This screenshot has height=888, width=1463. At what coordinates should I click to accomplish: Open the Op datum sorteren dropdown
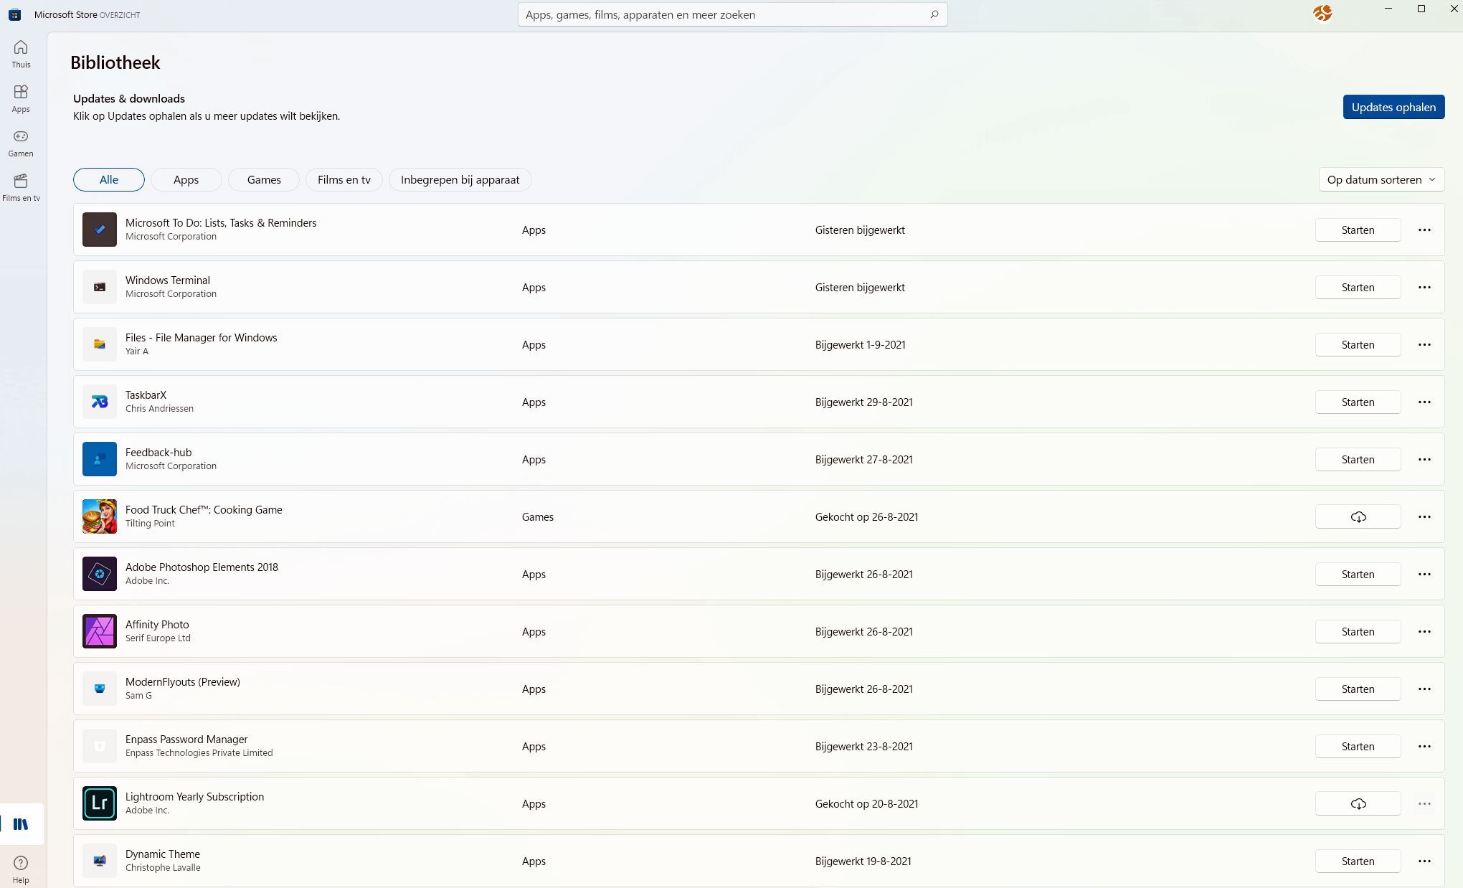[x=1381, y=179]
